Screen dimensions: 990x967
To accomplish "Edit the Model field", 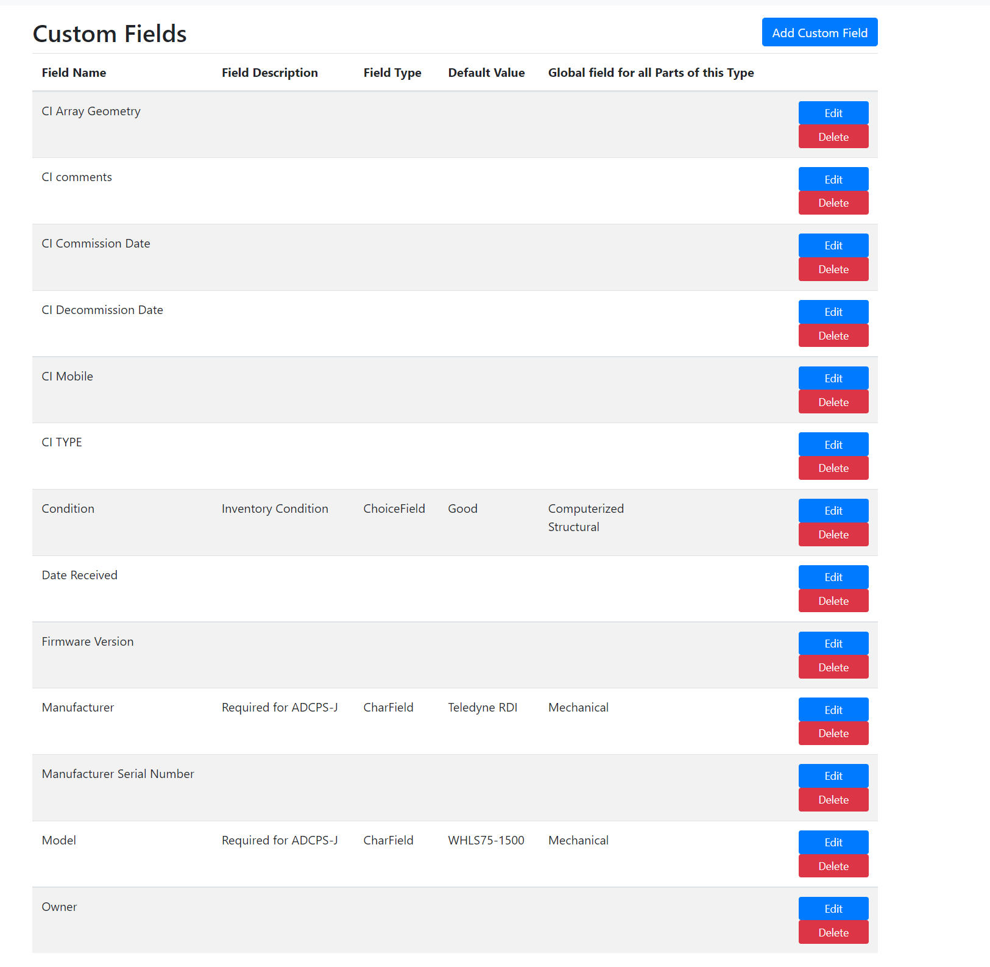I will coord(833,842).
